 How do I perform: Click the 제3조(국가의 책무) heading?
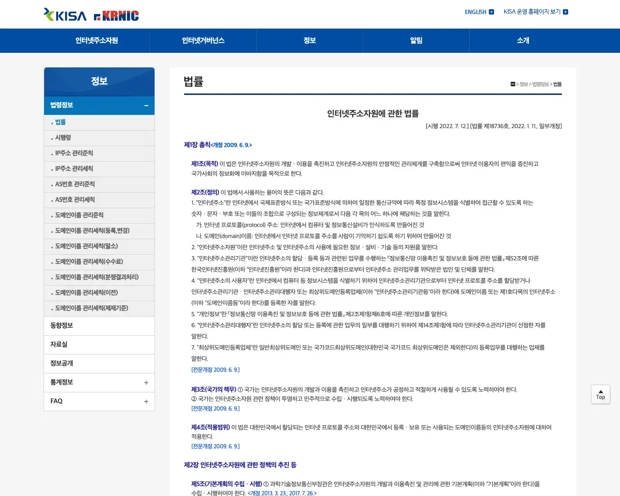[214, 389]
